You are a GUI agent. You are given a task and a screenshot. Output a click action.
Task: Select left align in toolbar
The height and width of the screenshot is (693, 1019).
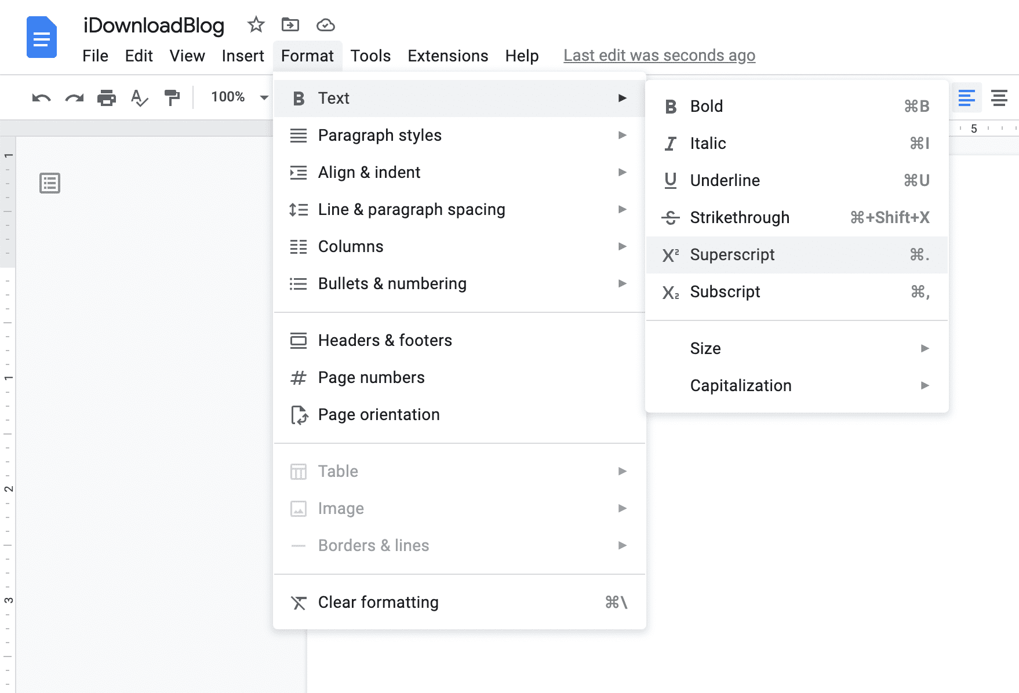click(967, 97)
